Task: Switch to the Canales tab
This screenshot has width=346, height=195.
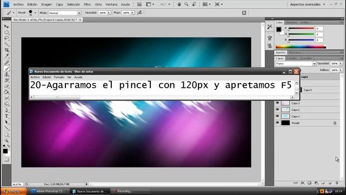Action: pos(291,58)
